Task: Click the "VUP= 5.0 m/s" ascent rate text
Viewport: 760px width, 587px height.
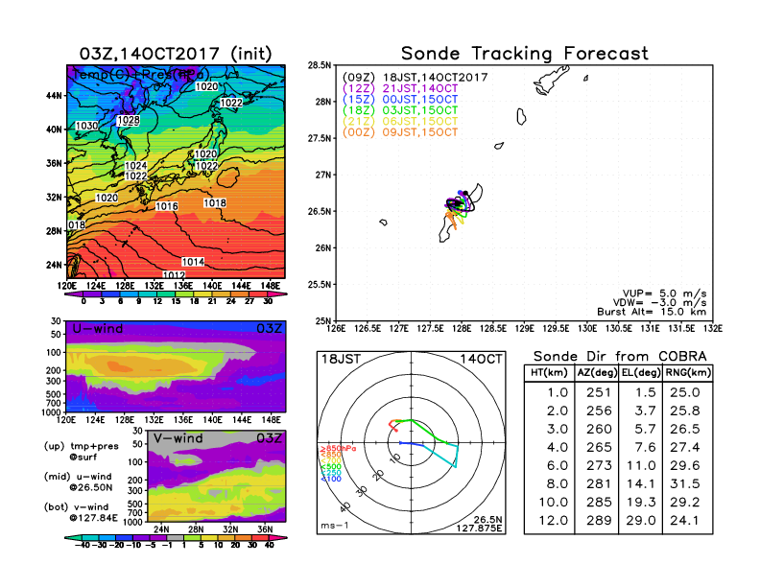Action: click(x=664, y=293)
